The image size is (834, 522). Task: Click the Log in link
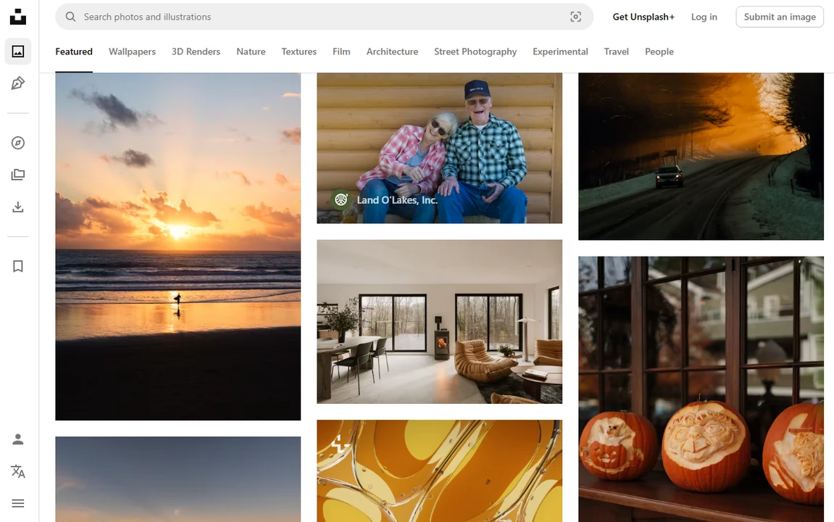click(704, 17)
